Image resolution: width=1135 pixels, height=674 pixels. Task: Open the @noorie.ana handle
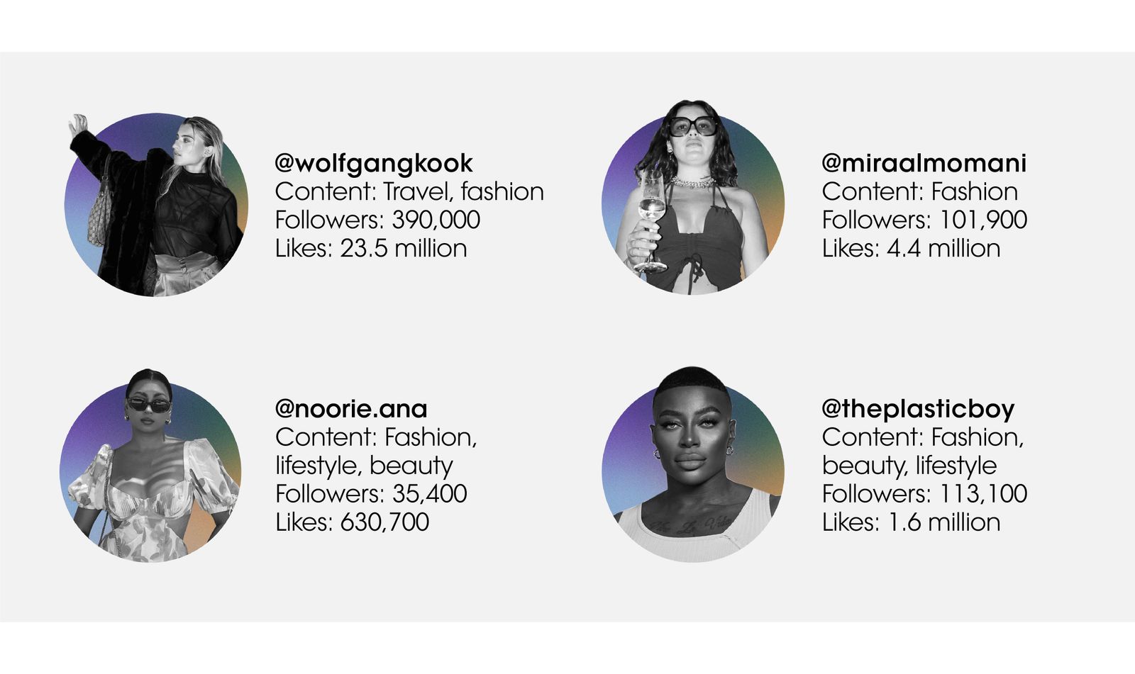point(351,409)
